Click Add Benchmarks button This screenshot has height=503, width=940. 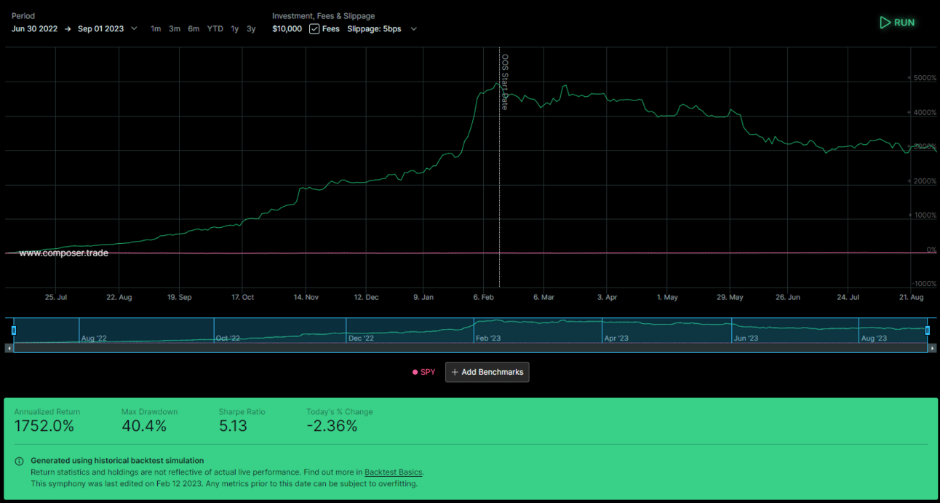click(487, 372)
